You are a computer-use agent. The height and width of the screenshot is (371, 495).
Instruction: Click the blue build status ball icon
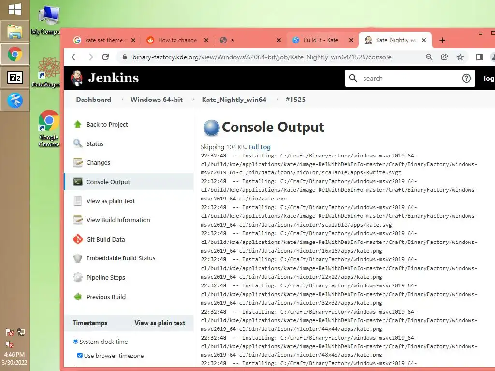pos(211,128)
